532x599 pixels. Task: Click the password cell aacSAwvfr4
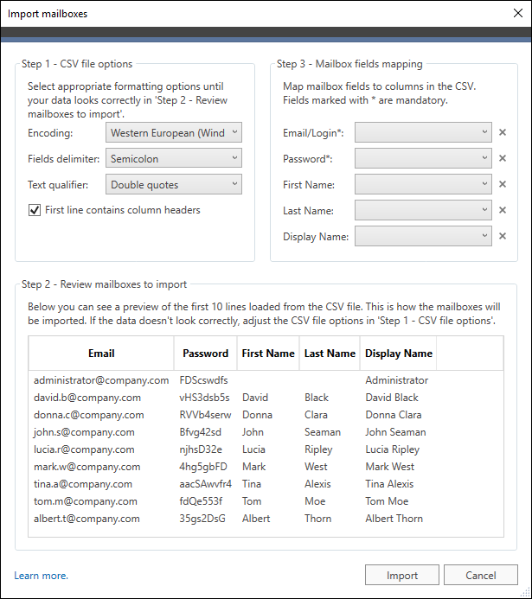[x=206, y=484]
